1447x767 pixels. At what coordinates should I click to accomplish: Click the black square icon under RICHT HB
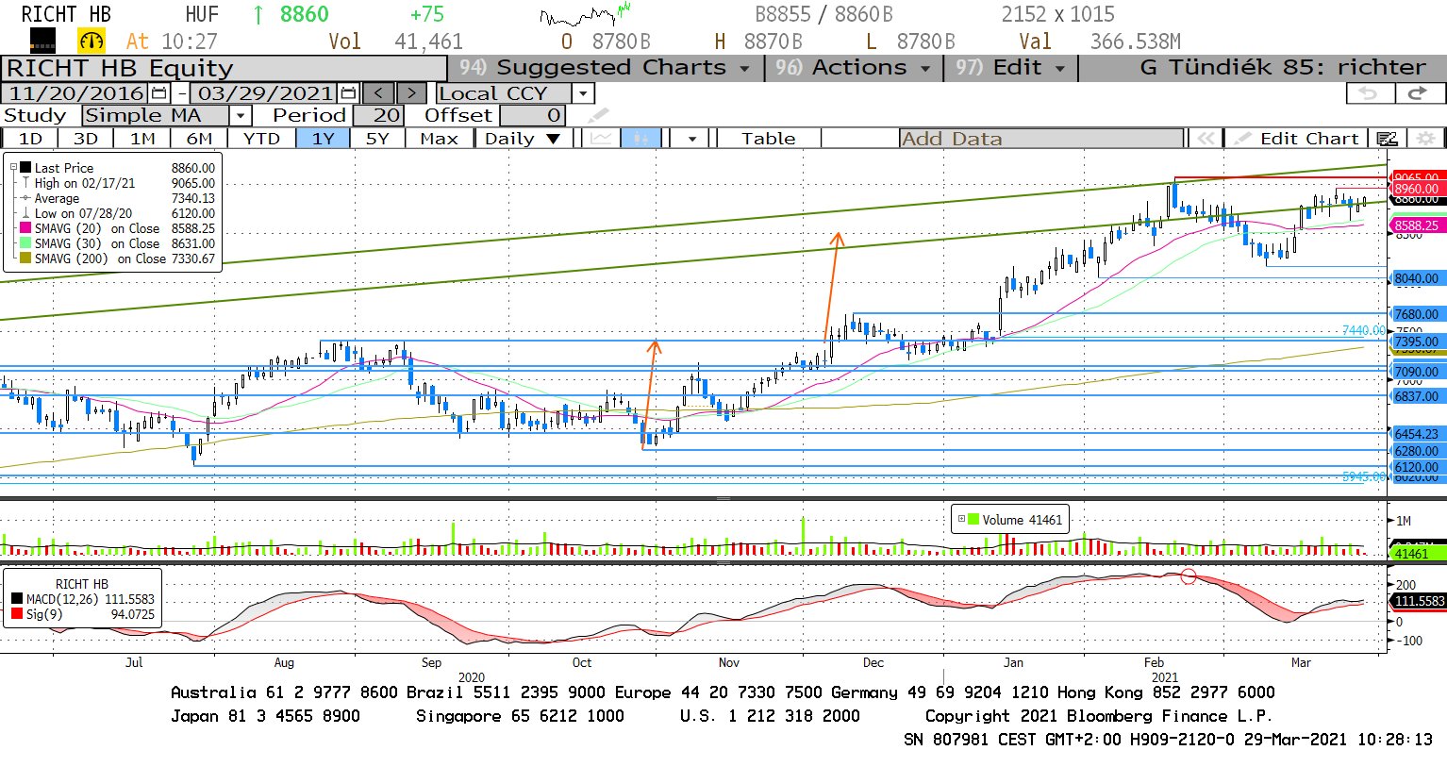(x=42, y=41)
